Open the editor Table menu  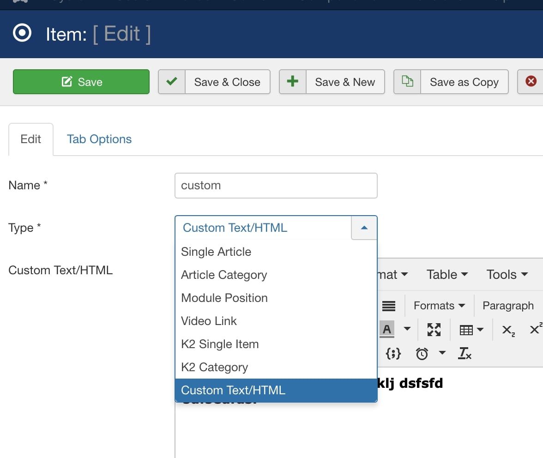447,275
